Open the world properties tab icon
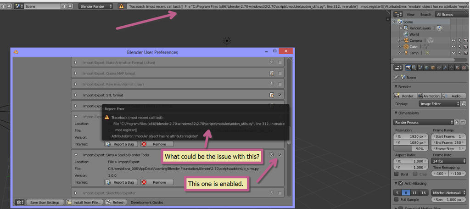Viewport: 470px width, 209px height. point(426,68)
